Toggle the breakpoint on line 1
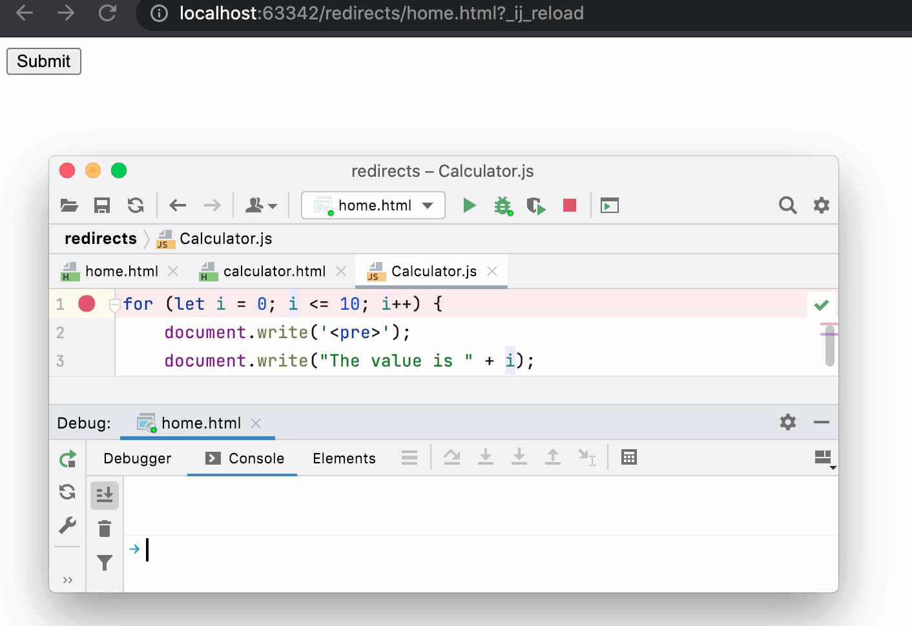 [87, 303]
